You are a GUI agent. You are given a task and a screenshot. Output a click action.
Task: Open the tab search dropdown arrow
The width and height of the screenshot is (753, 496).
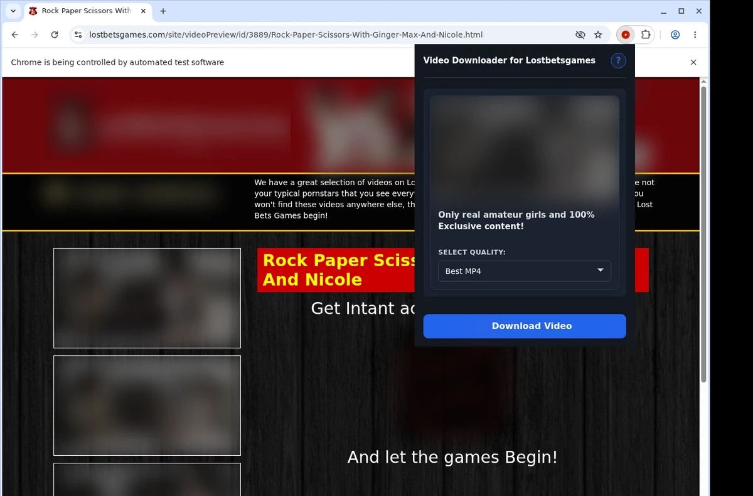pyautogui.click(x=13, y=11)
